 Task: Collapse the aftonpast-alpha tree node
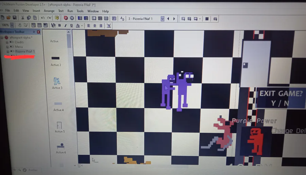2,37
